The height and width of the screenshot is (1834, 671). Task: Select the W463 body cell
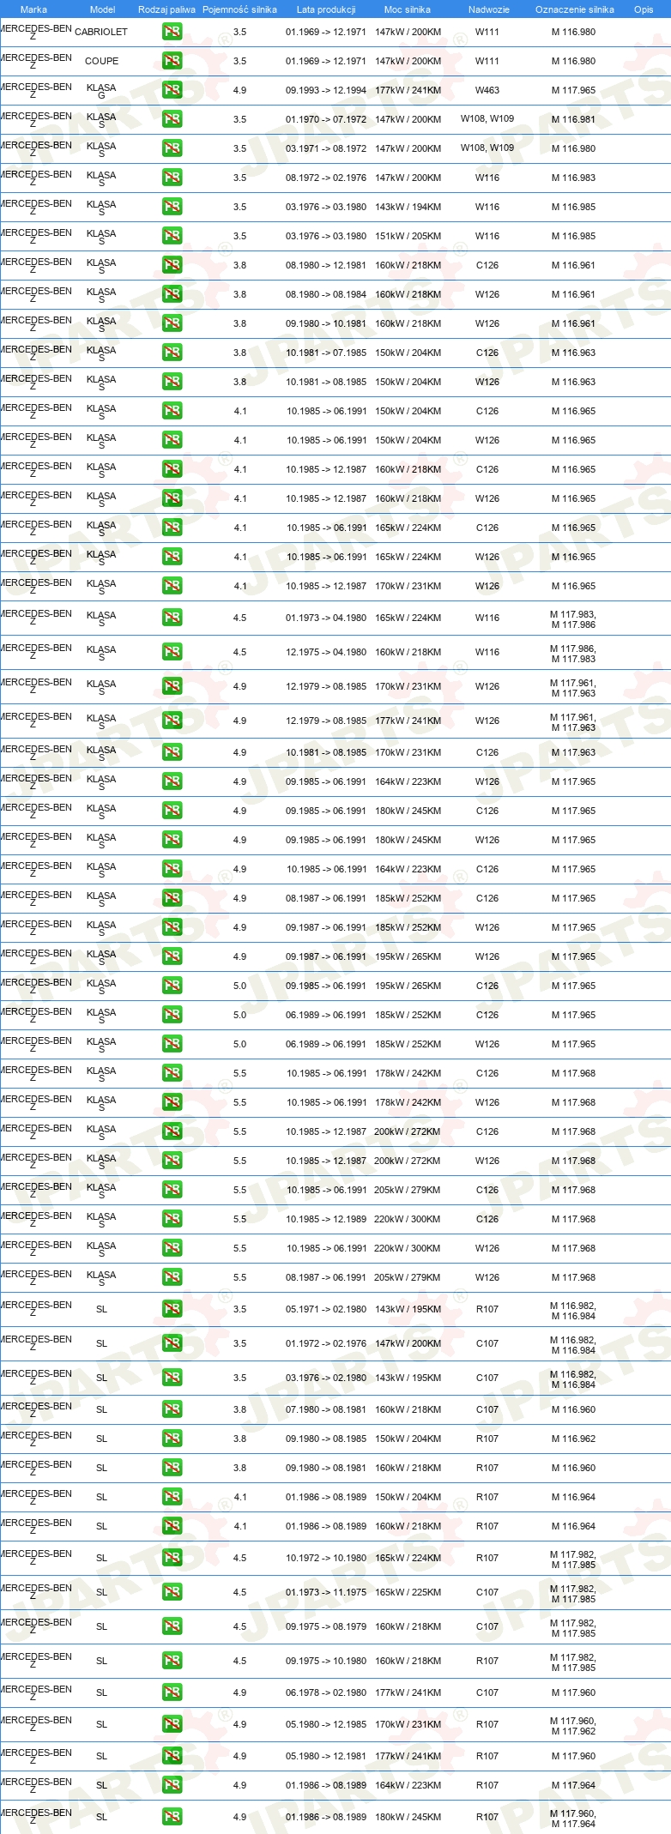click(x=487, y=90)
